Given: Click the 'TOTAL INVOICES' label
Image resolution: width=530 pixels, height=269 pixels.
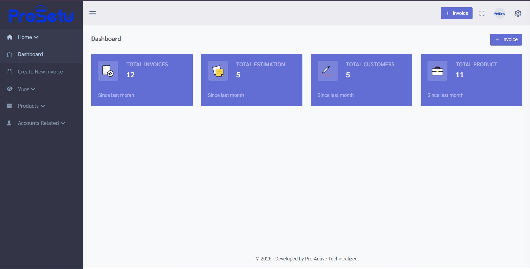Looking at the screenshot, I should click(x=147, y=64).
